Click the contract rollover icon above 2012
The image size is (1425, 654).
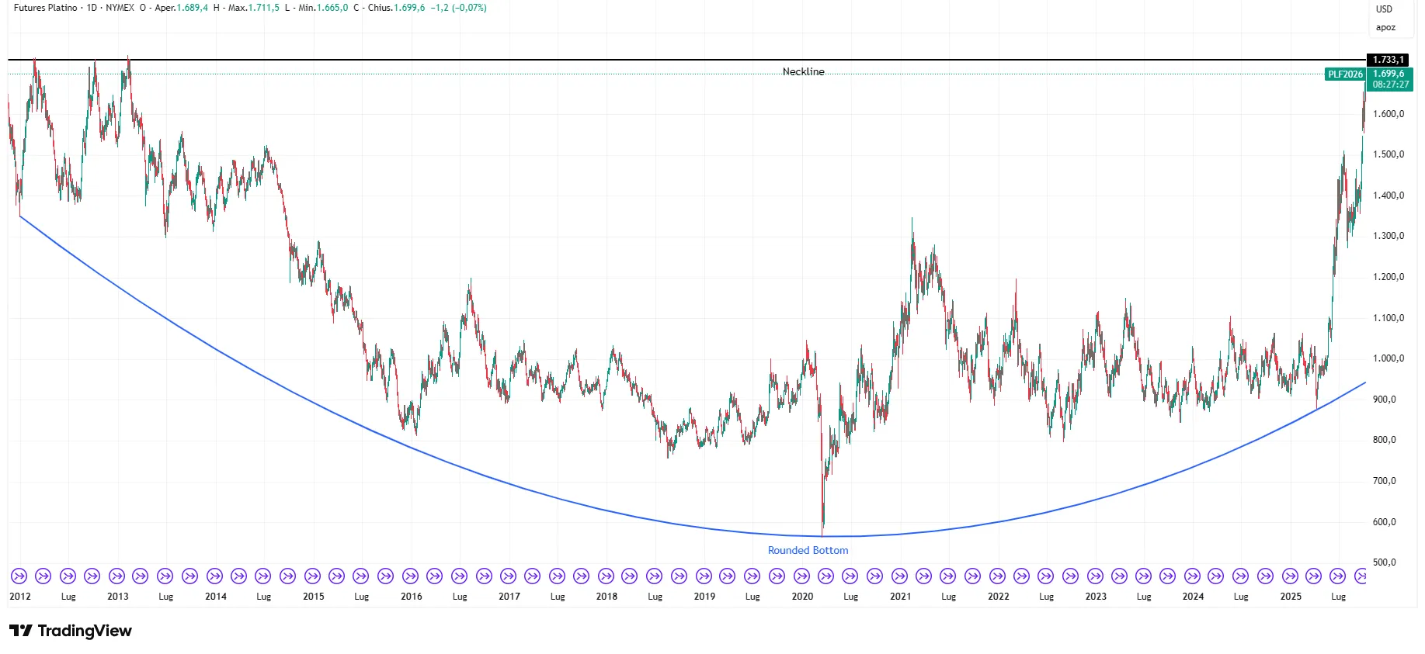(x=19, y=576)
